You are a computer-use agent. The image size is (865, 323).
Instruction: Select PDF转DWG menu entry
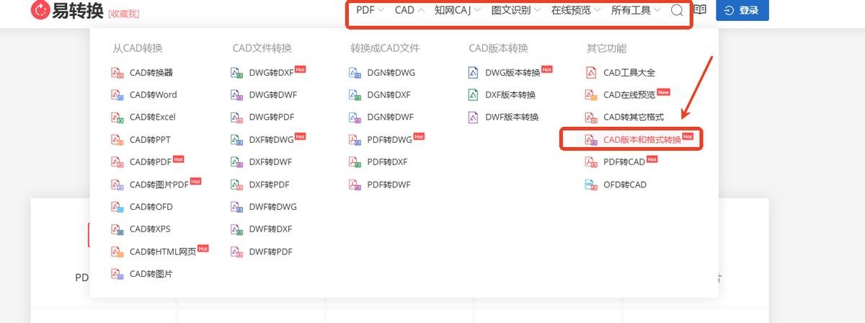click(389, 140)
